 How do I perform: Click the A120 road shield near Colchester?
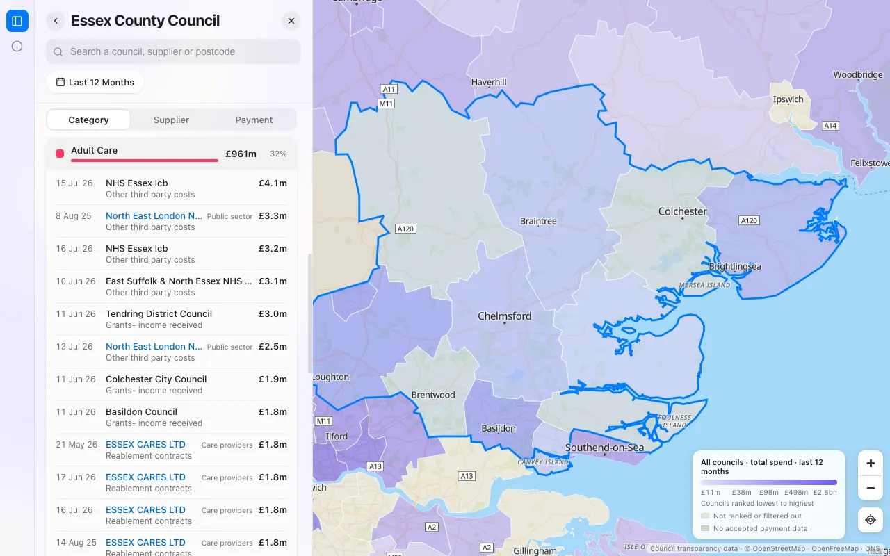(x=749, y=220)
